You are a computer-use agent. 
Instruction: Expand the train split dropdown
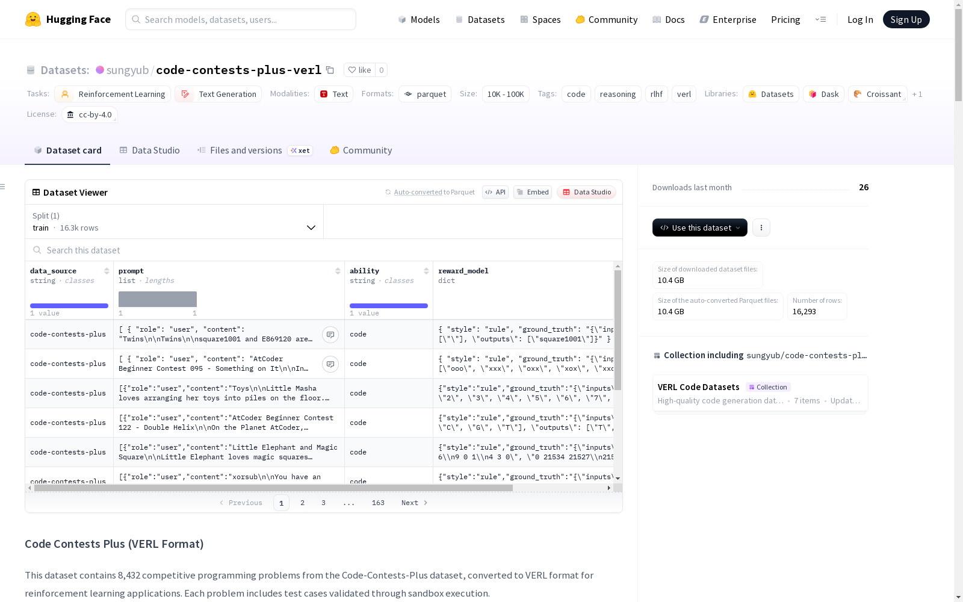(x=175, y=222)
